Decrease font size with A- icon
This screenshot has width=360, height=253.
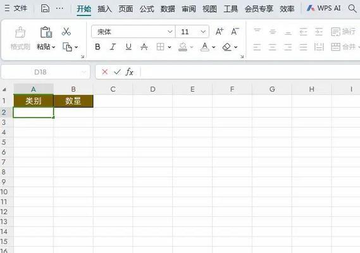point(235,32)
